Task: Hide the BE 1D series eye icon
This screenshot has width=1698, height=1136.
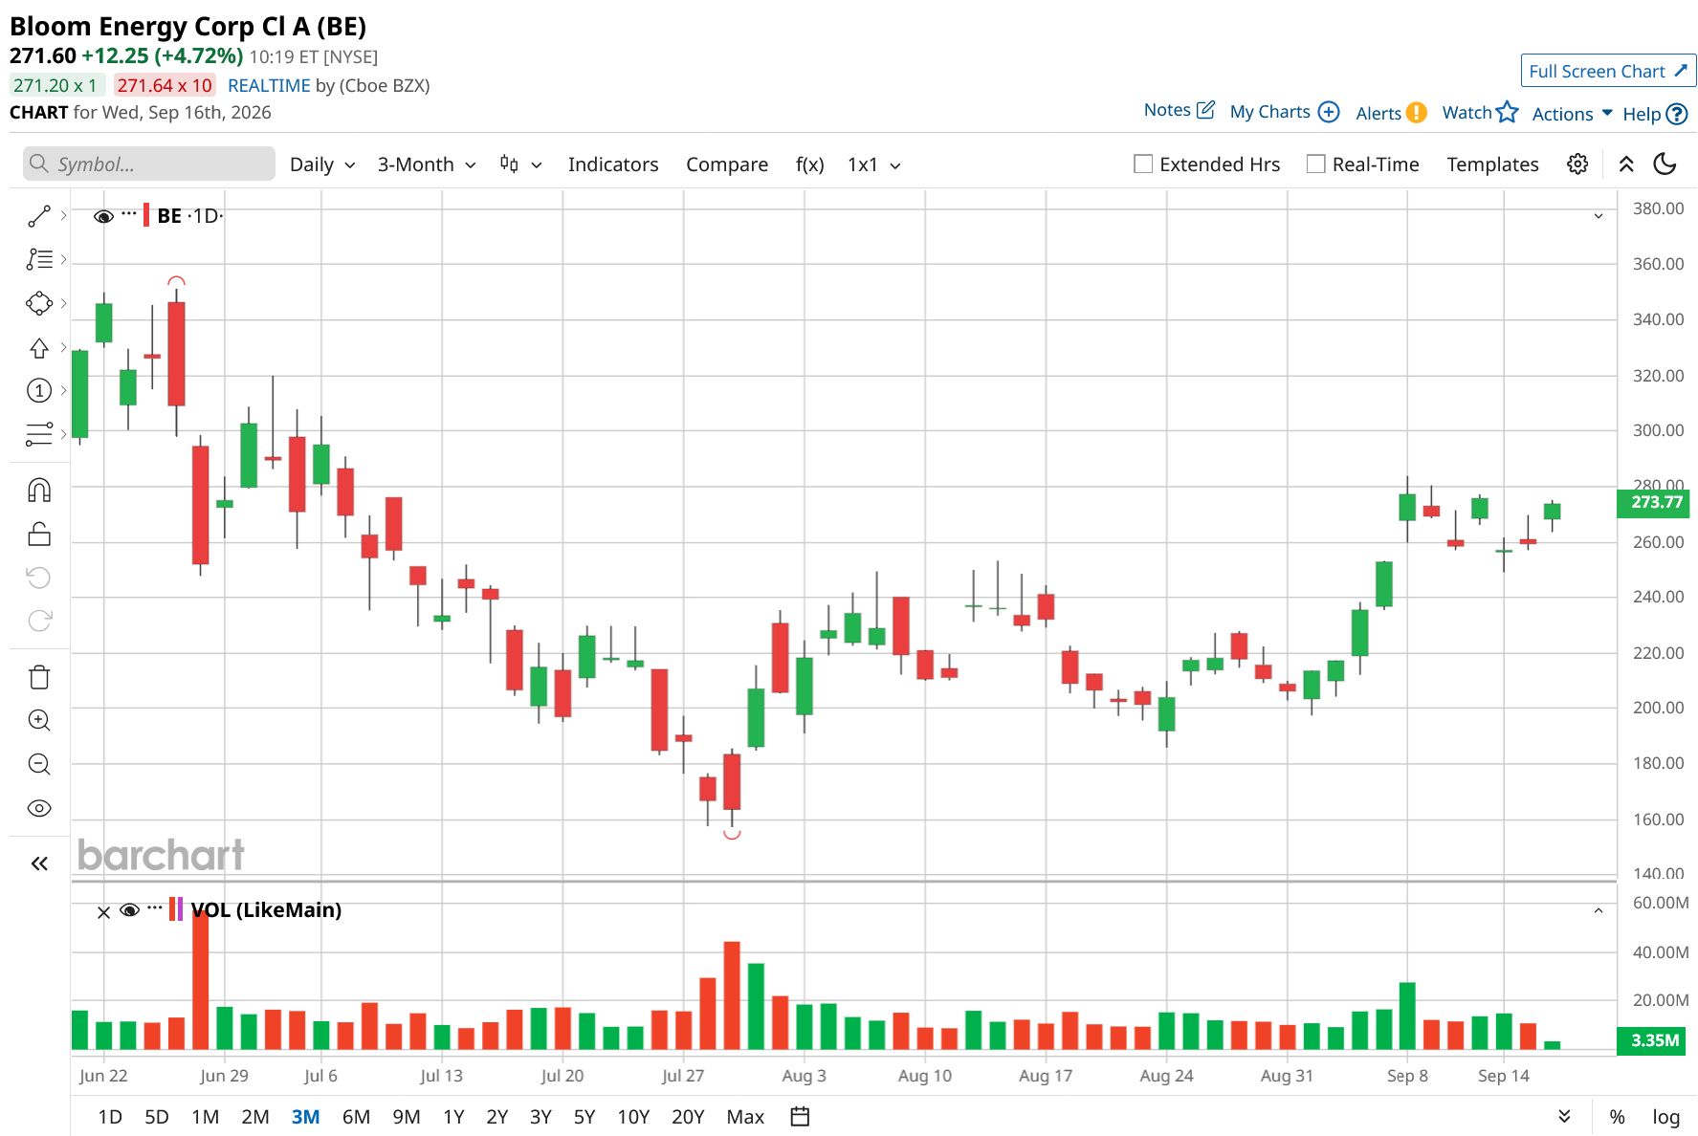Action: click(x=103, y=217)
